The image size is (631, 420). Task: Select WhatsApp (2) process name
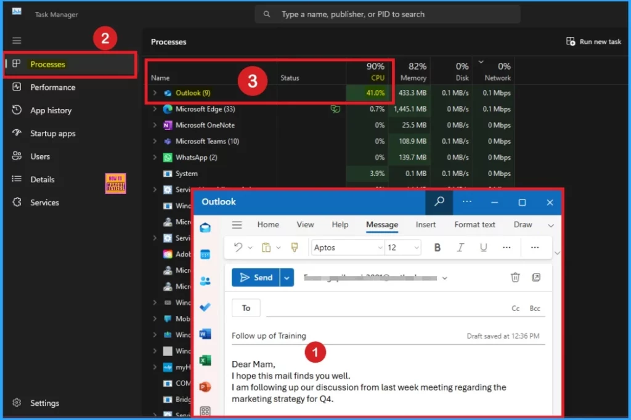pyautogui.click(x=196, y=157)
